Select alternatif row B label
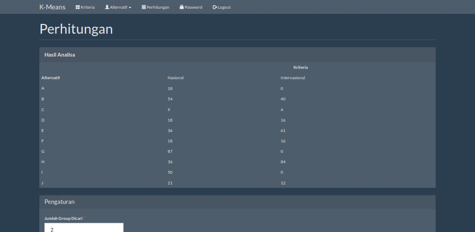This screenshot has width=475, height=232. 43,99
